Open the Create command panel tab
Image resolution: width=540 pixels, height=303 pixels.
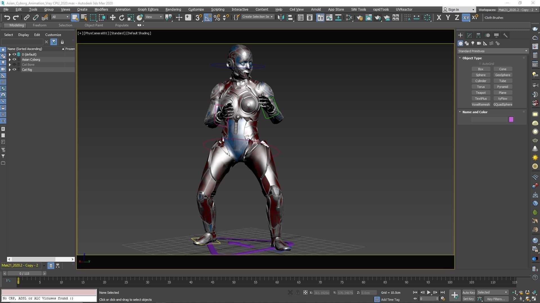460,35
